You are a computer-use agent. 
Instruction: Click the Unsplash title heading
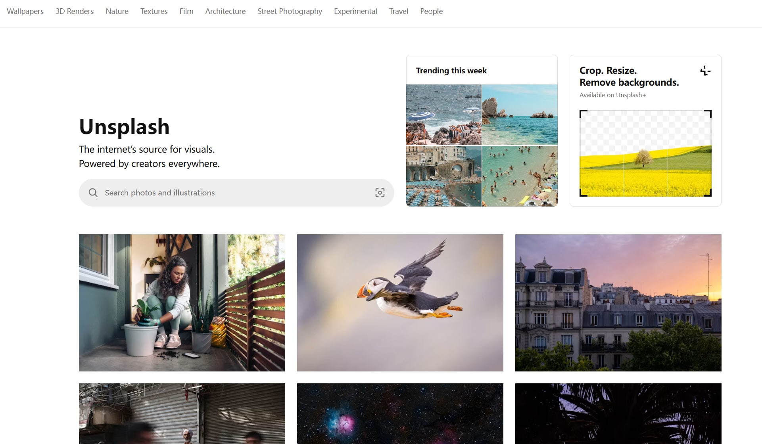124,127
